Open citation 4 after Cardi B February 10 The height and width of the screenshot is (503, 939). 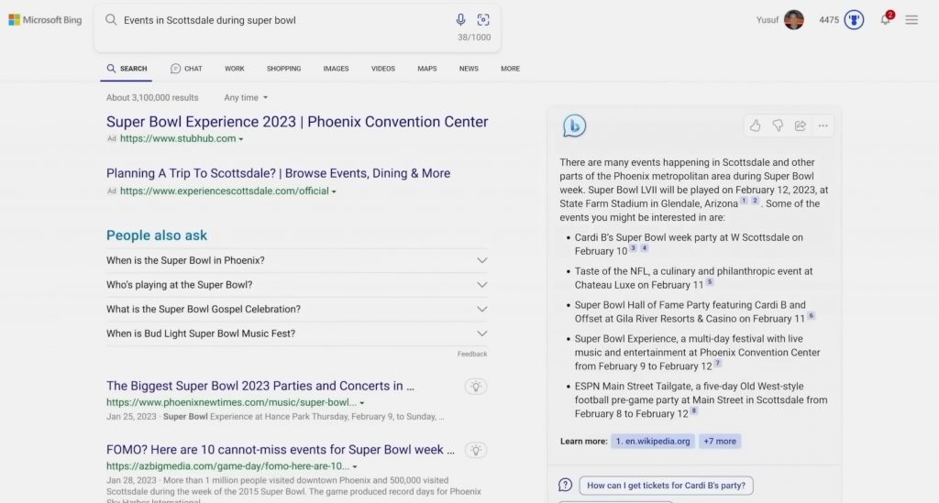tap(645, 247)
